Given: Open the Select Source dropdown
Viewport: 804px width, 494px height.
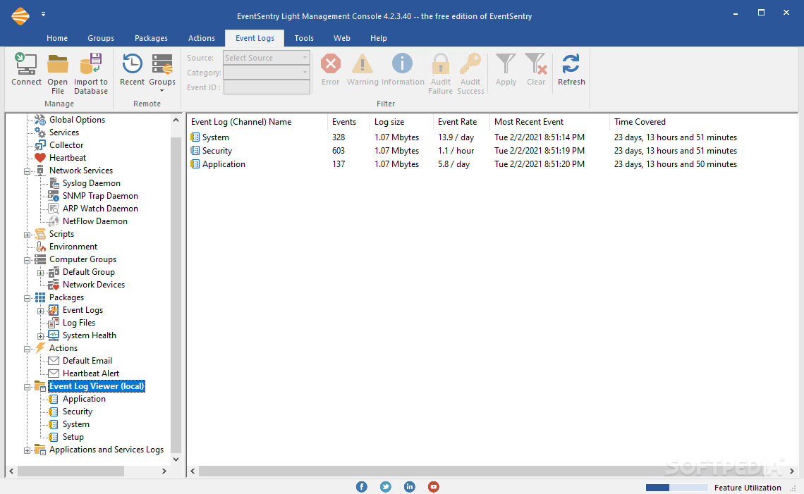Looking at the screenshot, I should [267, 58].
